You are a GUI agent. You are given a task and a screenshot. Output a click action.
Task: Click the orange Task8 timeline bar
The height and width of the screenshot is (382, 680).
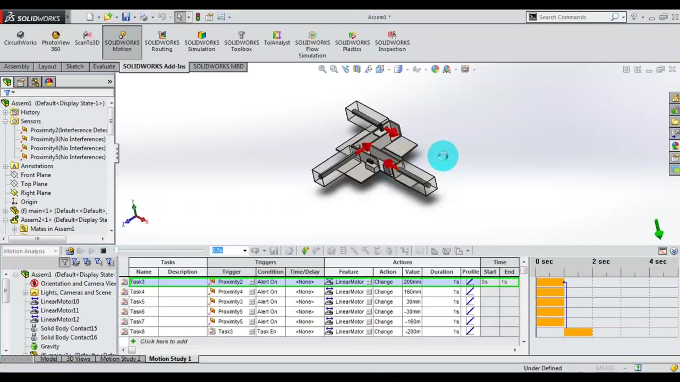click(578, 332)
